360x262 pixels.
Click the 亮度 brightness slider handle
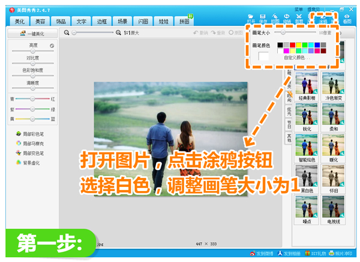[x=31, y=52]
